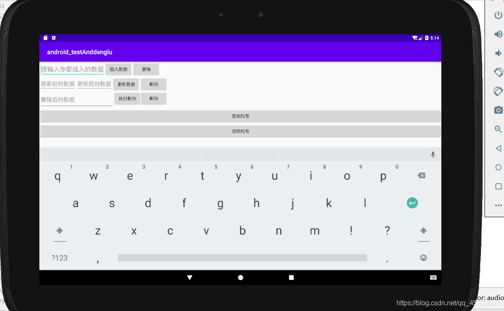This screenshot has height=311, width=504.
Task: Tap the Android navigation back triangle
Action: [x=190, y=278]
